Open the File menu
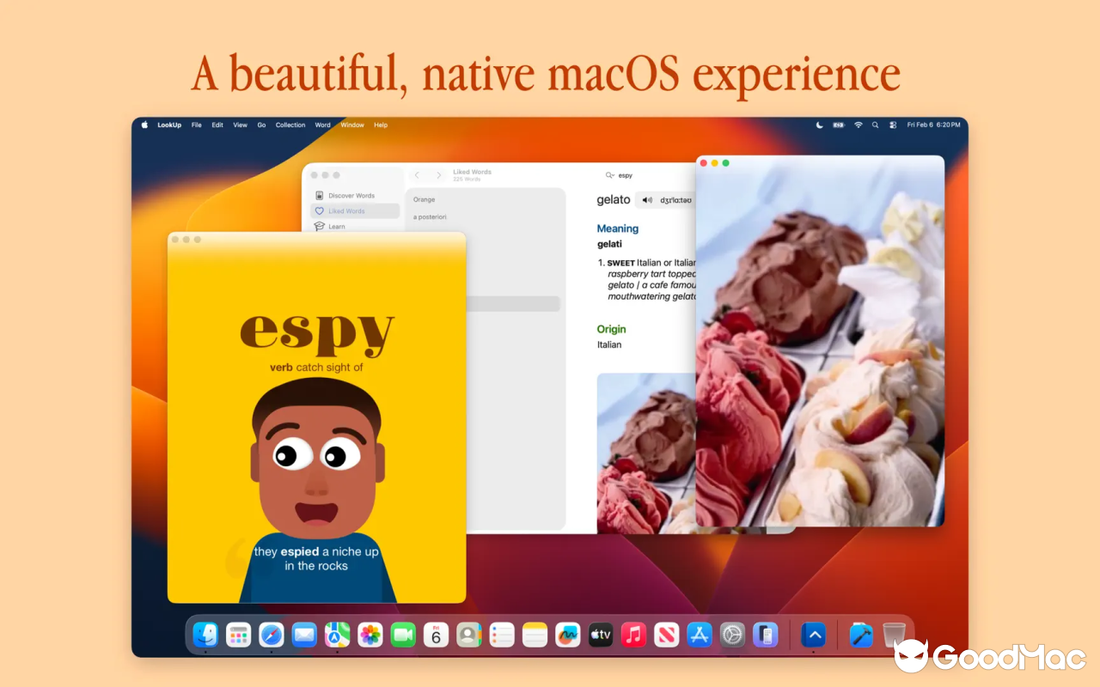1100x687 pixels. coord(197,125)
